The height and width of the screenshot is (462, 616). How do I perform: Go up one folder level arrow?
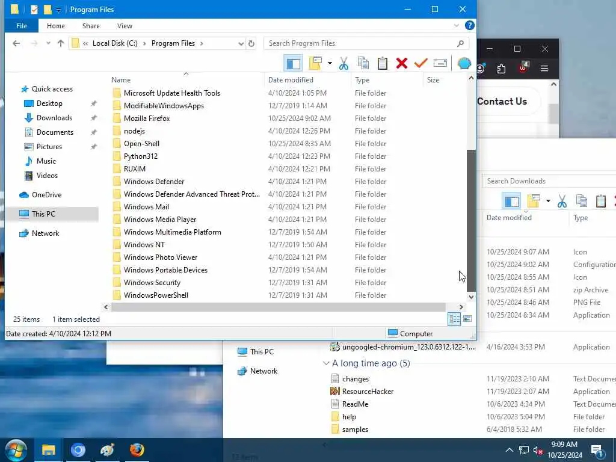point(61,43)
